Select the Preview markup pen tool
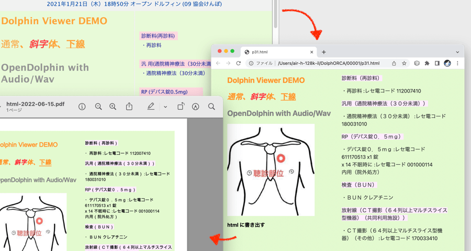Screen dimensions: 471x251 pos(151,106)
